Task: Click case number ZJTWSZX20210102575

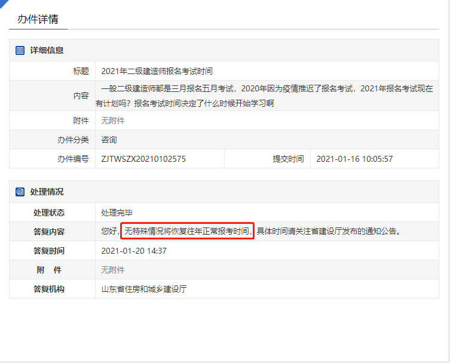Action: click(143, 159)
